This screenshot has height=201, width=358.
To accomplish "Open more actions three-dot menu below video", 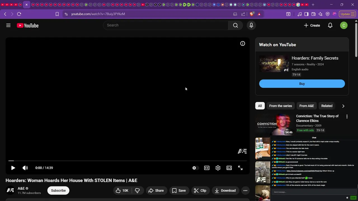I will 245,191.
